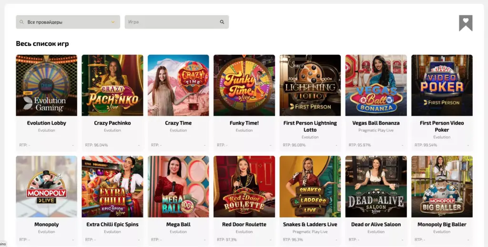Click the 'Mega Ball' title link
This screenshot has height=247, width=488.
pos(178,224)
